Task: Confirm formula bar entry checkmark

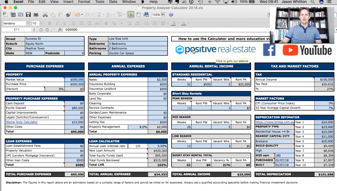Action: [47, 30]
